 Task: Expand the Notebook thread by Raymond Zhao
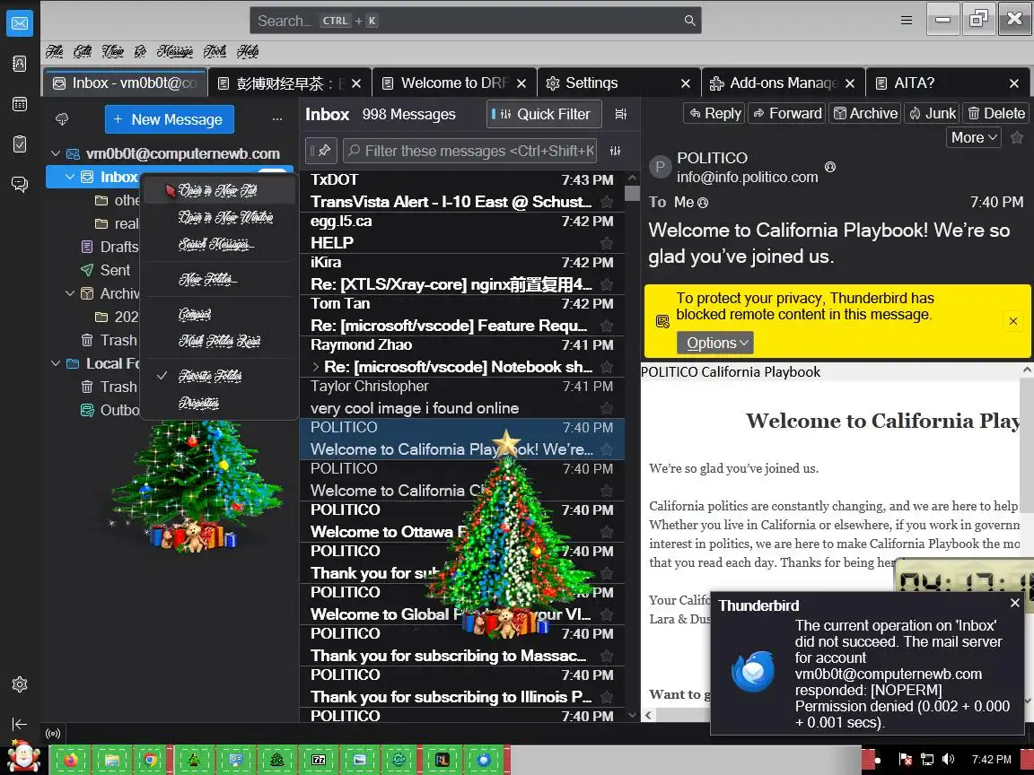pyautogui.click(x=316, y=367)
